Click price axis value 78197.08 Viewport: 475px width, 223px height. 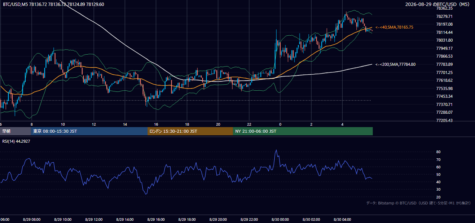(444, 24)
